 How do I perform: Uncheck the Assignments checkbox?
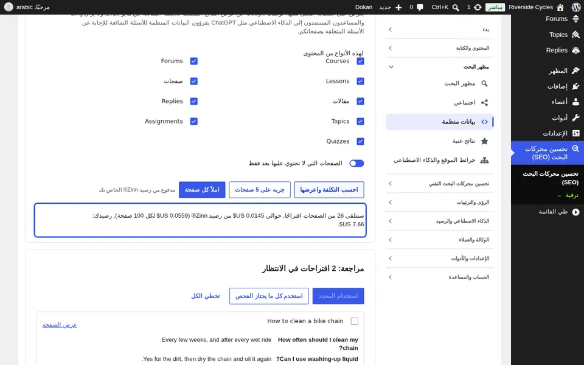(193, 122)
